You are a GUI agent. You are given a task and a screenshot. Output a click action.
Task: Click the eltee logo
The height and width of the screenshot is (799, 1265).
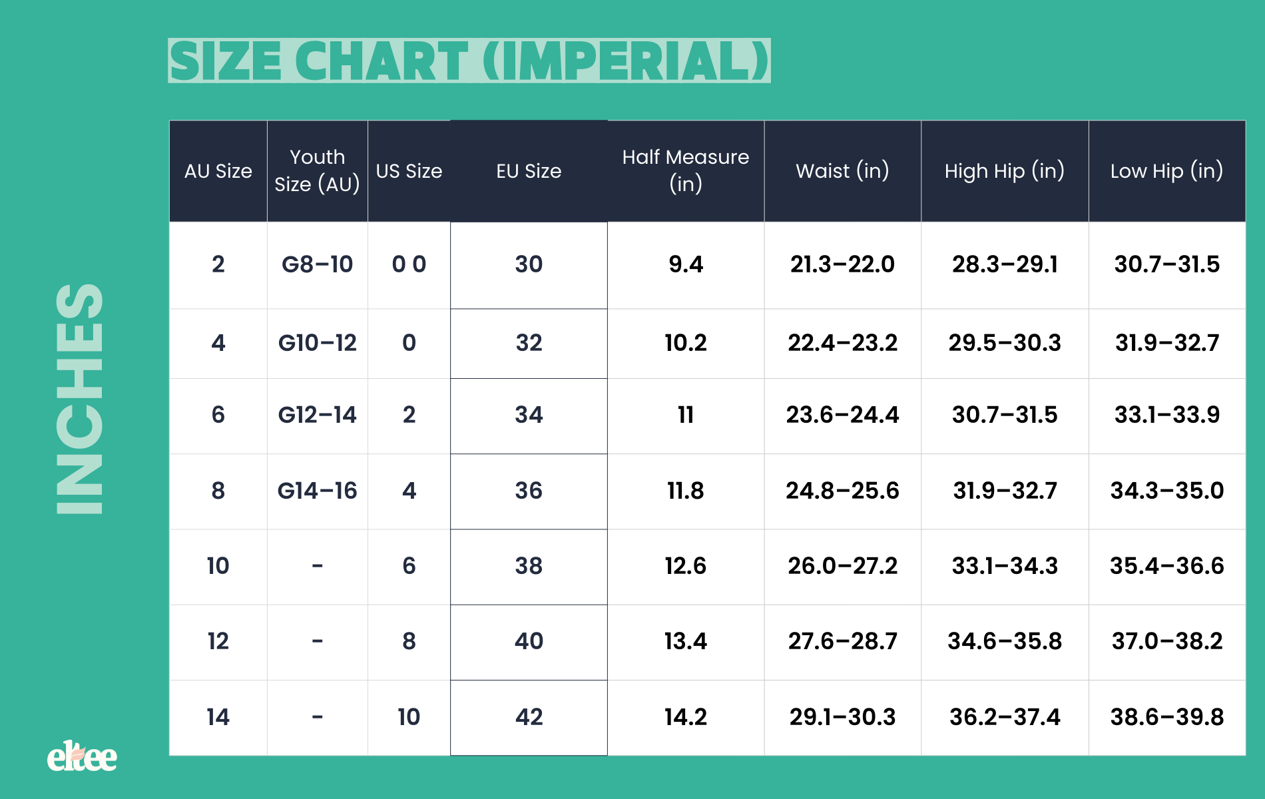[x=82, y=756]
